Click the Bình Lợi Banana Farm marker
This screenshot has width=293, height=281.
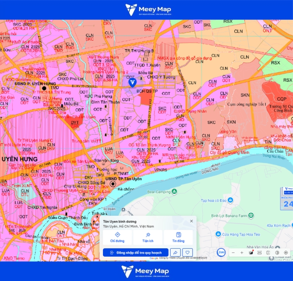pos(251,216)
